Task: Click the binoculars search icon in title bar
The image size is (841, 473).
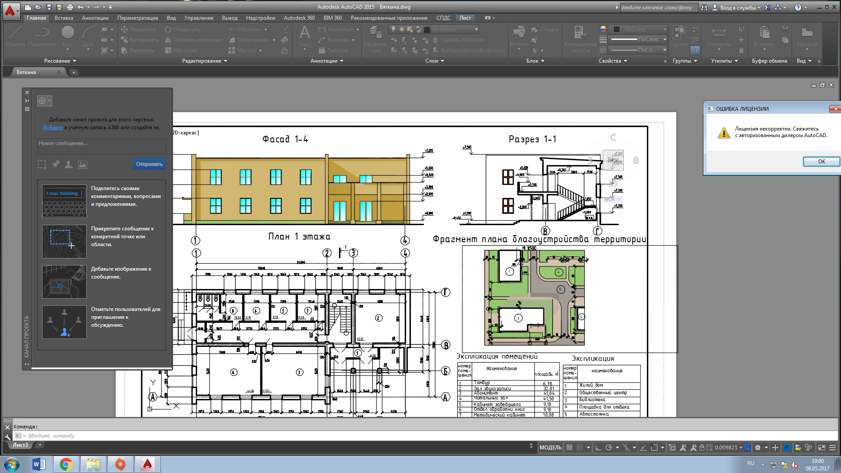Action: [x=704, y=7]
